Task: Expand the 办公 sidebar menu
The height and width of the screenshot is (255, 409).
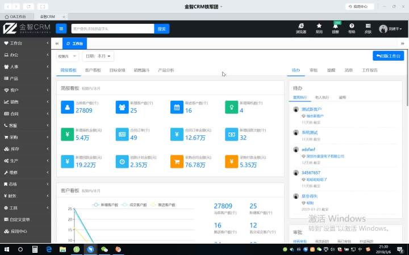Action: pyautogui.click(x=26, y=55)
